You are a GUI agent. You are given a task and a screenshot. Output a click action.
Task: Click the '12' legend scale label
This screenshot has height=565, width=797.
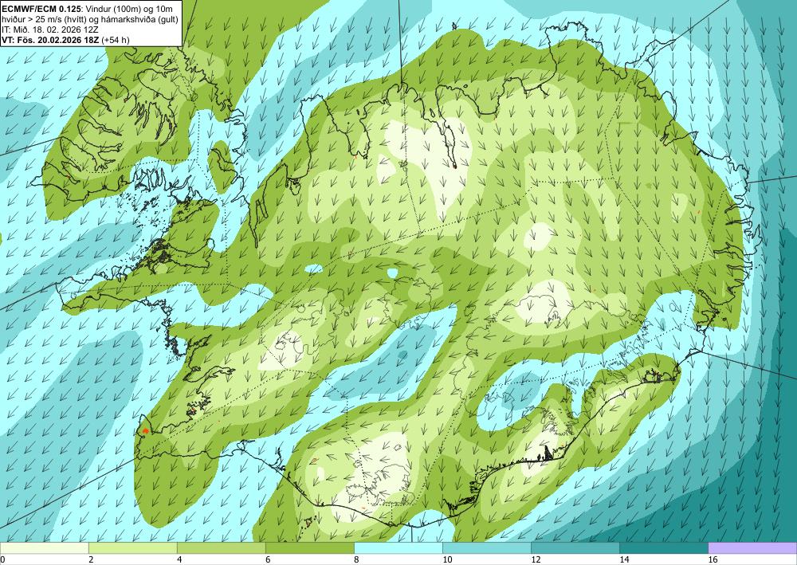coord(536,560)
